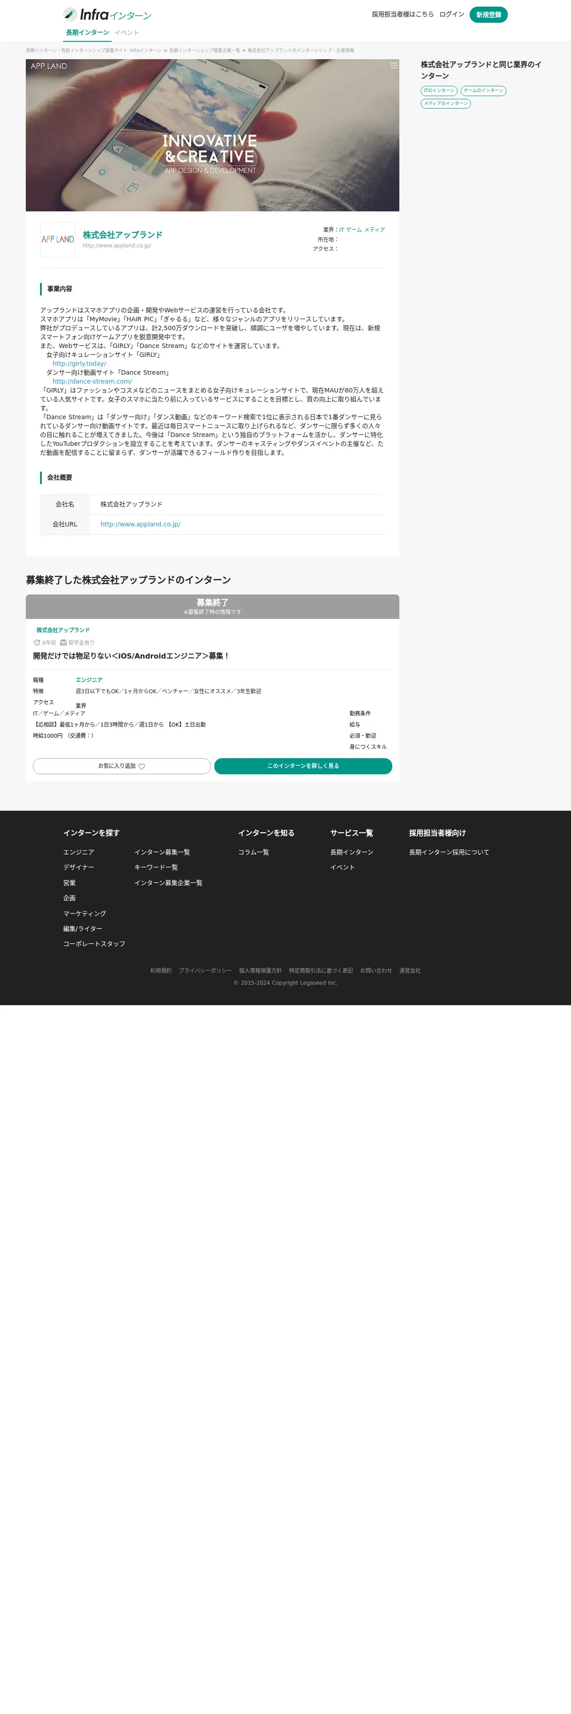Open the http://girly.today/ link
The width and height of the screenshot is (571, 1714).
tap(79, 363)
